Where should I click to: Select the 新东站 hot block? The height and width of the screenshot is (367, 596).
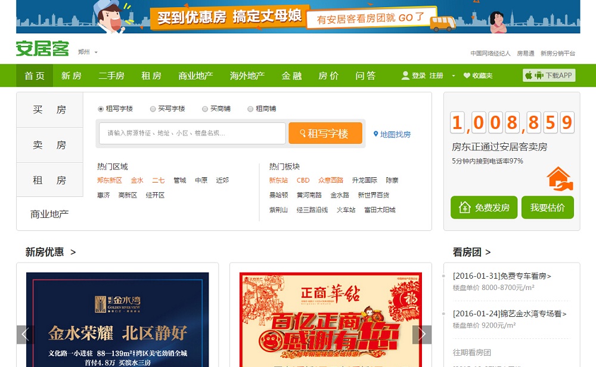tap(278, 180)
